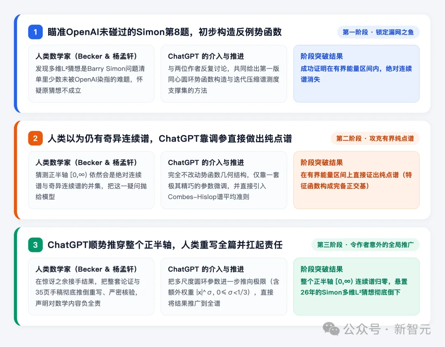The height and width of the screenshot is (347, 445).
Task: Click the orange number 2 badge
Action: point(35,138)
